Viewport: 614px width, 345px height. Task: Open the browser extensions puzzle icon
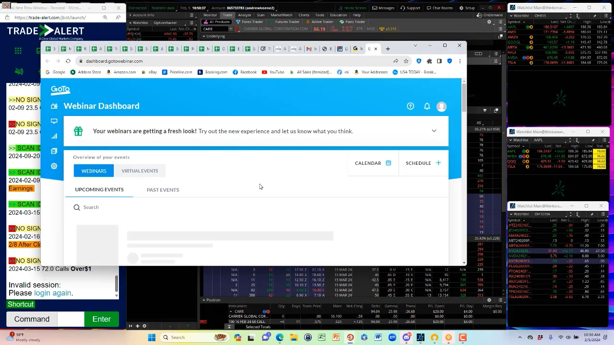[429, 61]
